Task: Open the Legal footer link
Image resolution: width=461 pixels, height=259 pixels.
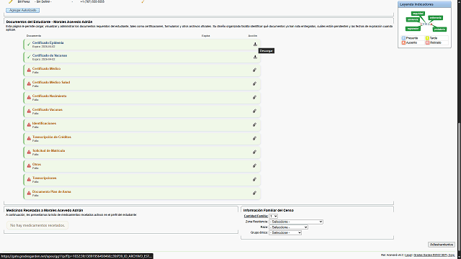Action: point(408,255)
